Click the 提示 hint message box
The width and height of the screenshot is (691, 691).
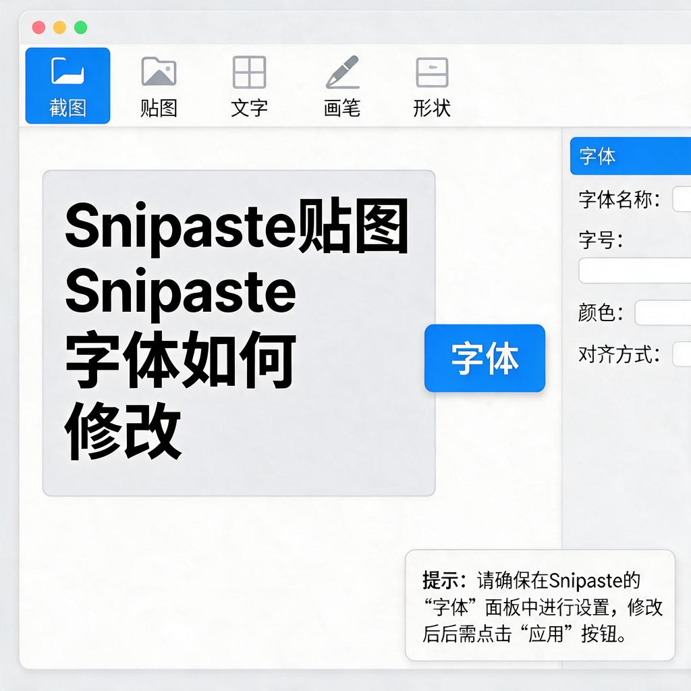click(540, 605)
